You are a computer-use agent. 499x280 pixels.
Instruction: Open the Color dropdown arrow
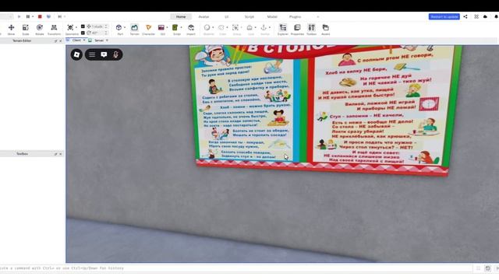click(x=227, y=28)
